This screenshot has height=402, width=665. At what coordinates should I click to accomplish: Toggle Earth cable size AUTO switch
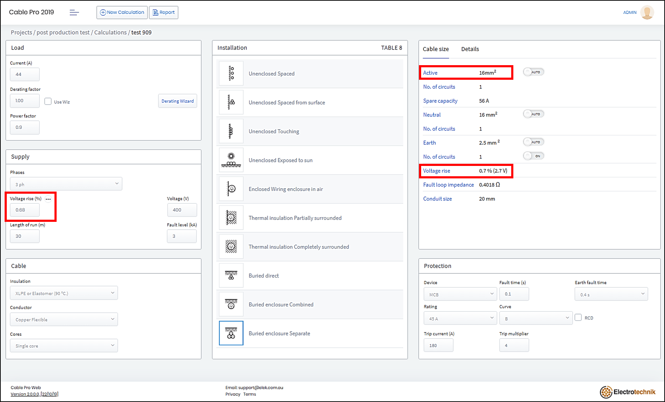pyautogui.click(x=533, y=142)
